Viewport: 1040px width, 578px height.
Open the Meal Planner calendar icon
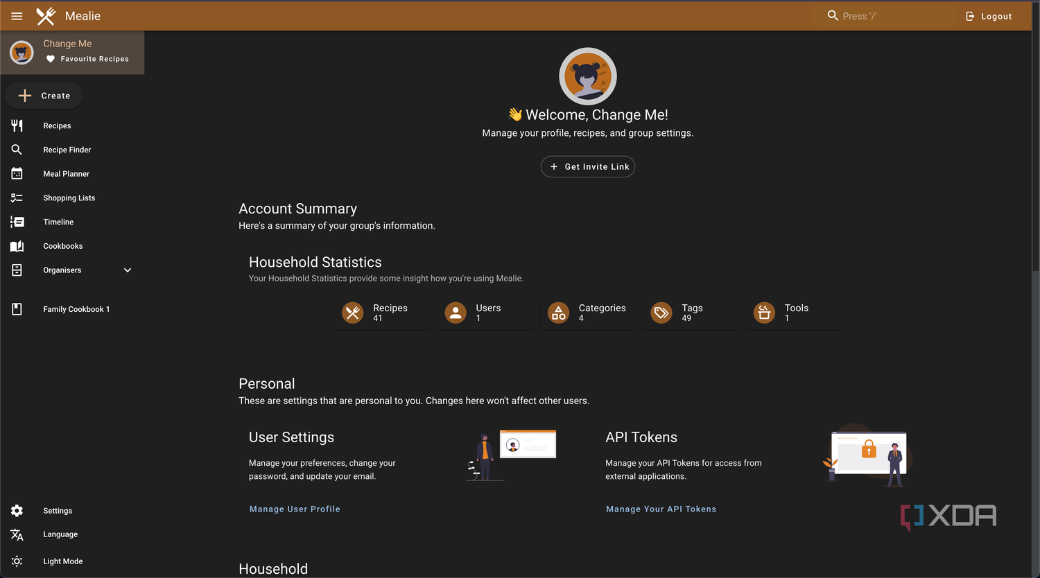(x=17, y=174)
